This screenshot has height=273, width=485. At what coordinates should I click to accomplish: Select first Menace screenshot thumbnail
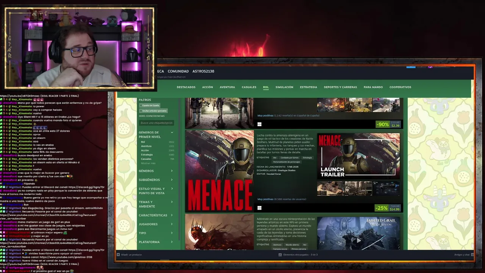click(330, 188)
